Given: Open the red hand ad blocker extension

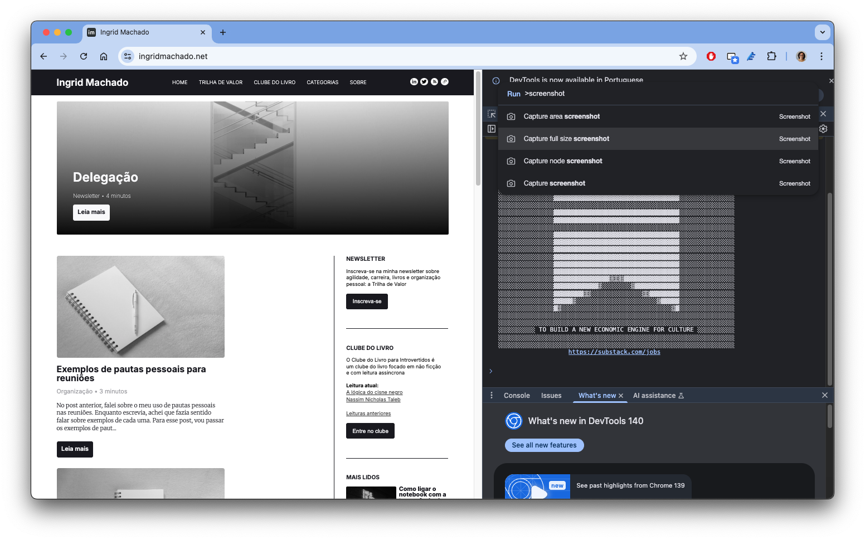Looking at the screenshot, I should pos(711,56).
